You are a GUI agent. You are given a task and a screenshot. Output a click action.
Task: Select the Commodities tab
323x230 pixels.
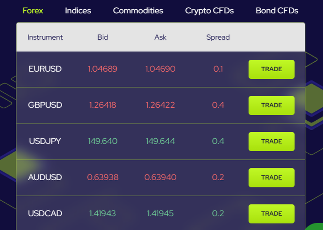pyautogui.click(x=138, y=11)
